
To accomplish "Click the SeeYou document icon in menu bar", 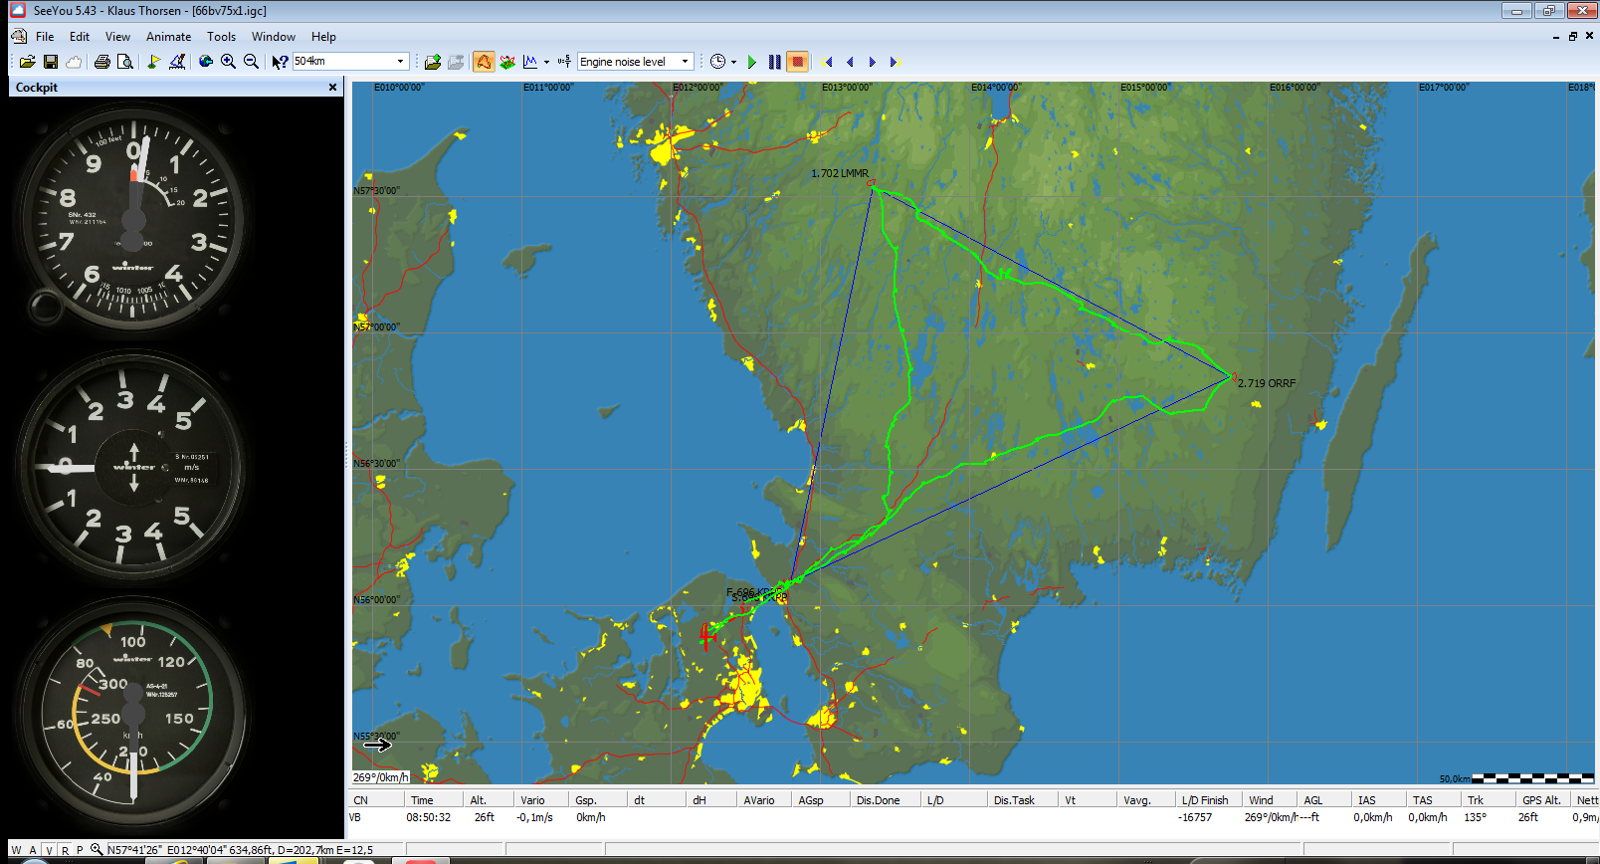I will click(x=18, y=37).
